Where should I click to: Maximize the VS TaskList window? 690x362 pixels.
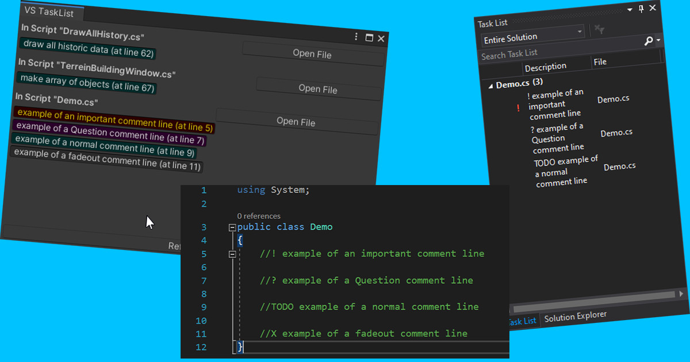[x=370, y=38]
